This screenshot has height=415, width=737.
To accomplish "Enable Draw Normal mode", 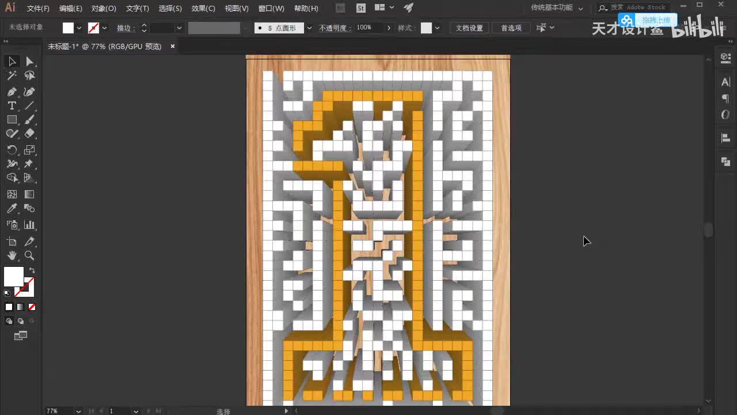I will click(x=9, y=321).
